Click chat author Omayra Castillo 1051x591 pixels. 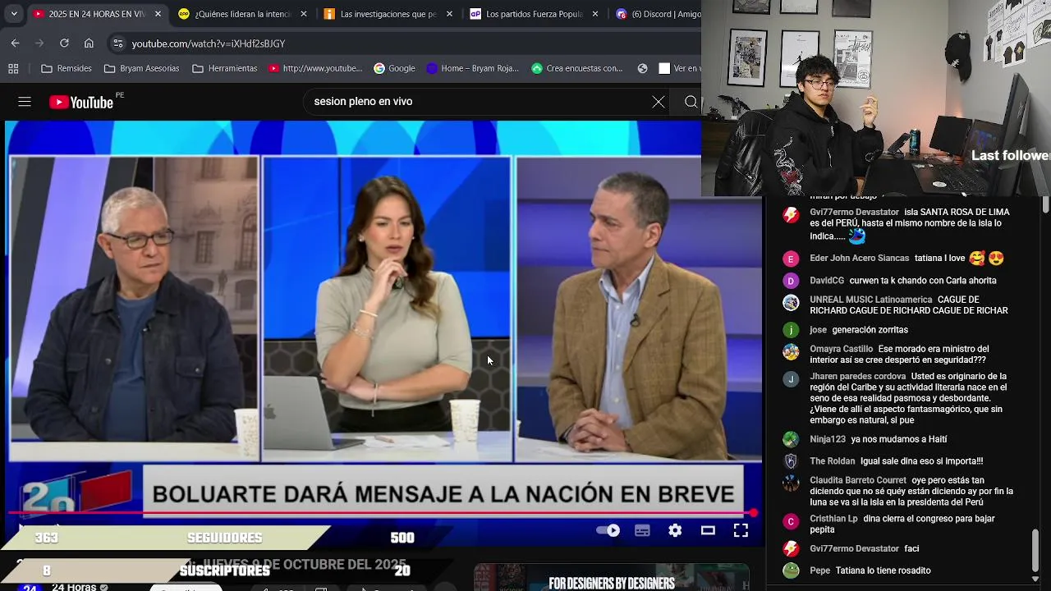[x=841, y=349]
